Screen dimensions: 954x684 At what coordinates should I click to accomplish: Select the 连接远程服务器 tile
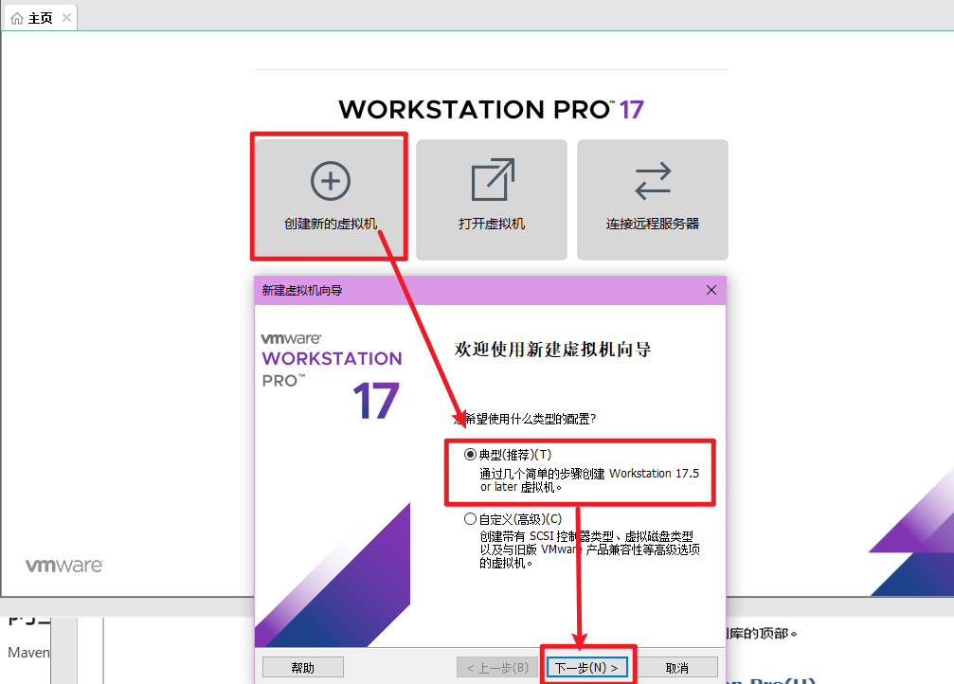pos(652,200)
